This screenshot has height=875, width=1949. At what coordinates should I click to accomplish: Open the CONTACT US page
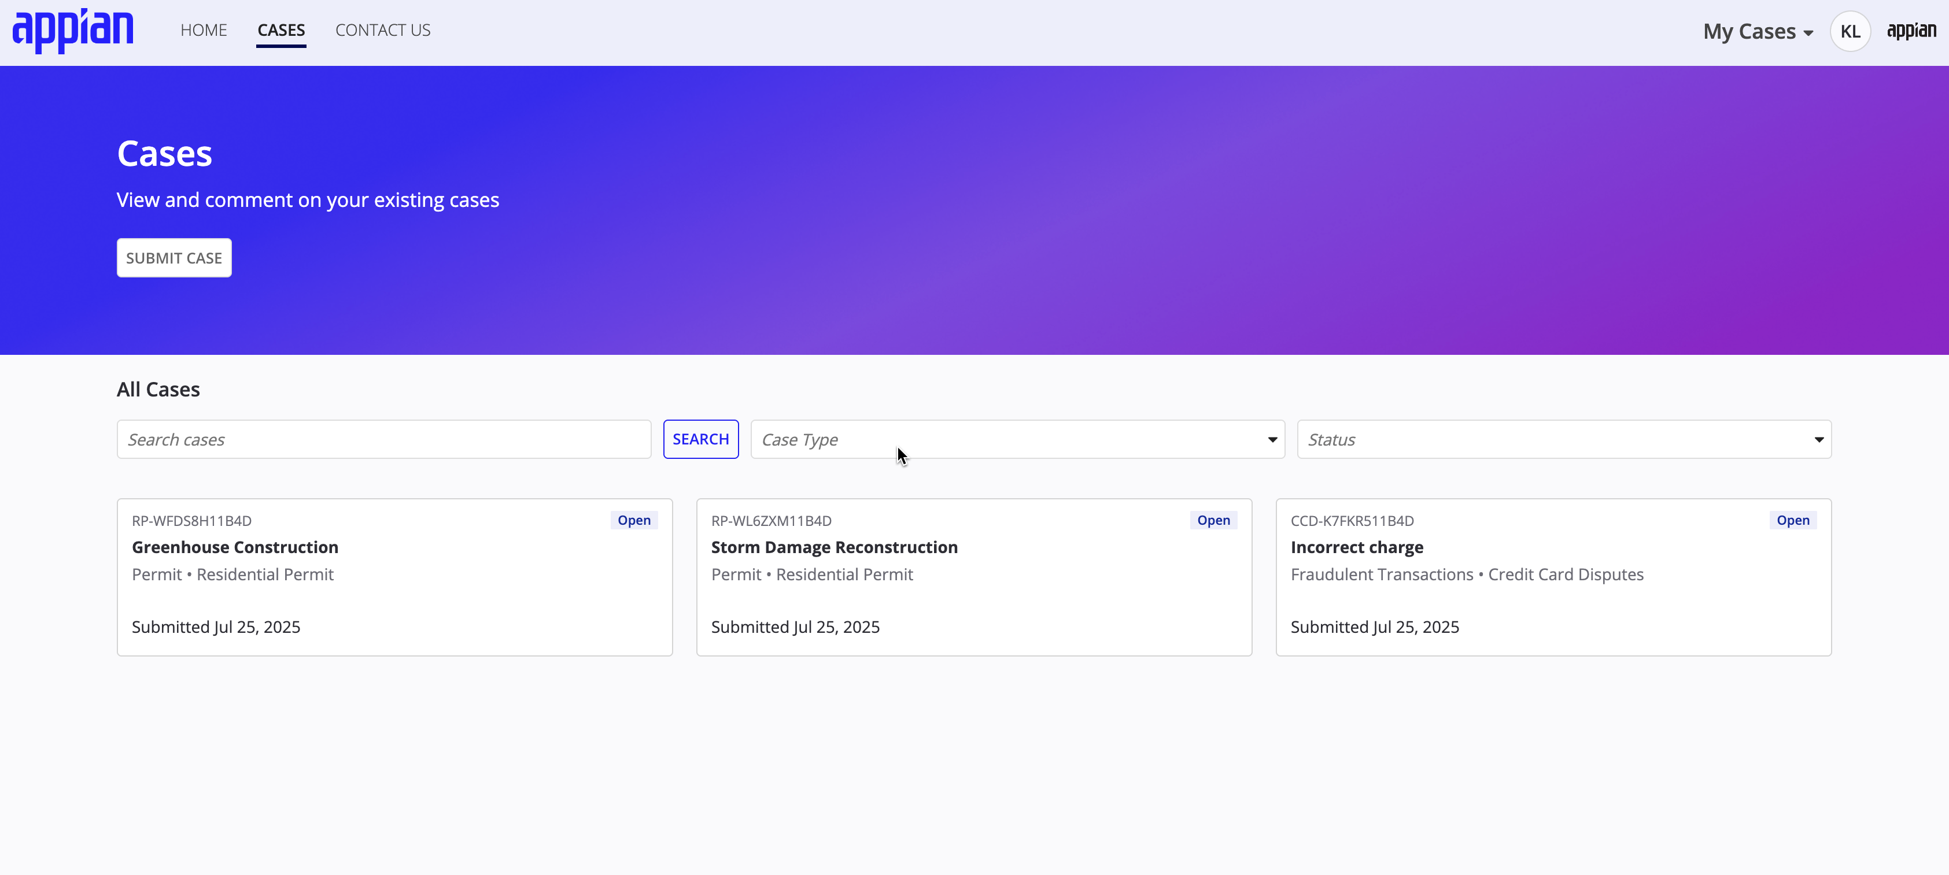pyautogui.click(x=383, y=30)
